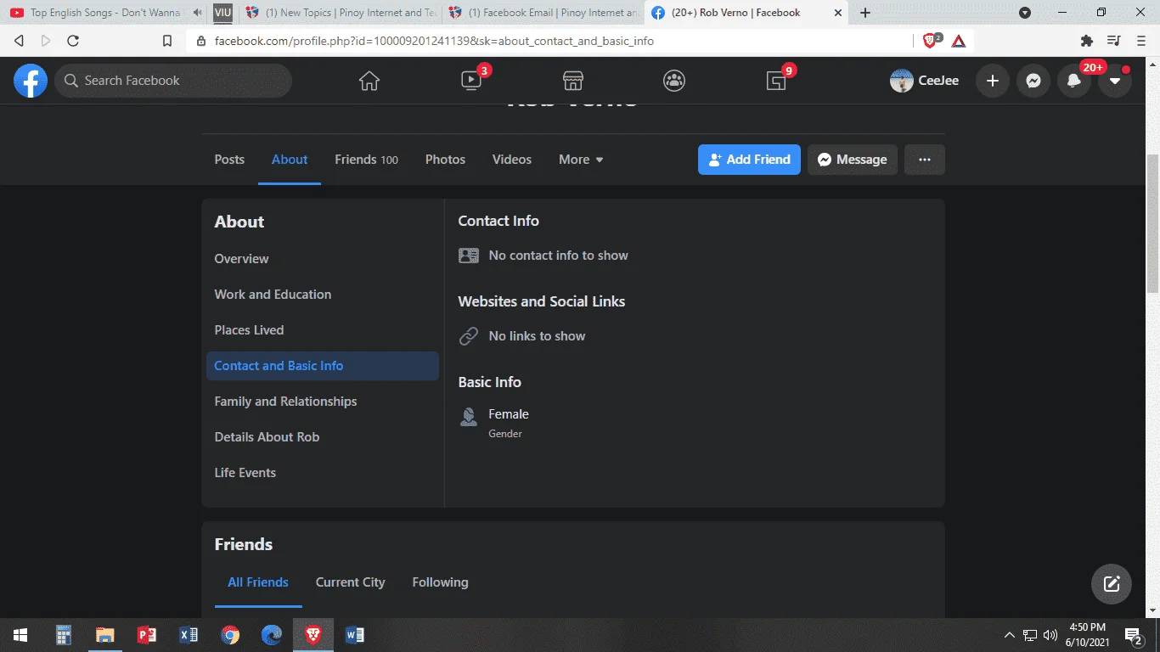This screenshot has height=652, width=1160.
Task: Switch to the VIU browser tab
Action: (222, 13)
